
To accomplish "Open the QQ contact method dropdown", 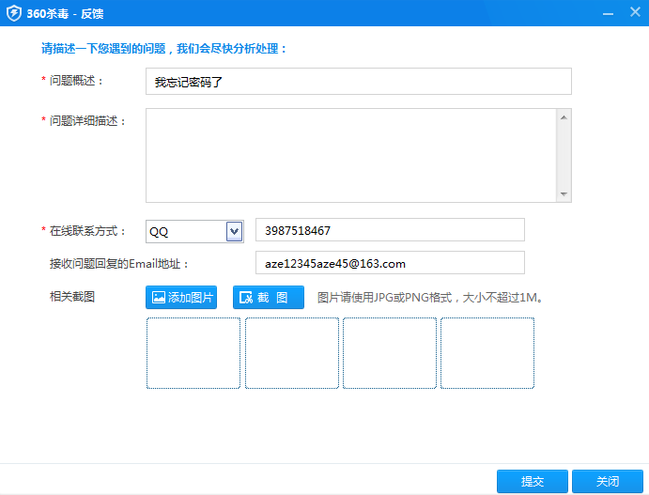I will [234, 231].
